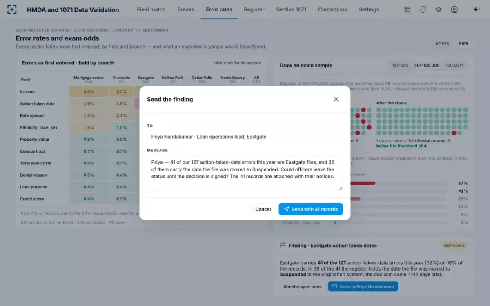
Task: Select the 501–100,000 register size
Action: point(427,65)
